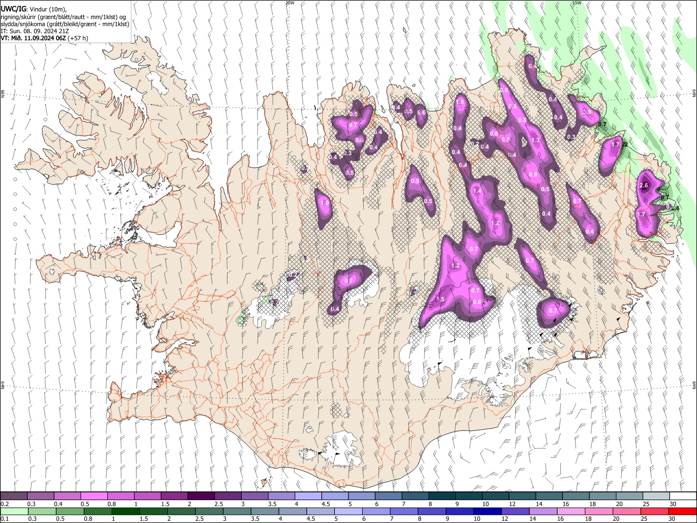Select bottom legend swatch between 0.3 and 0.5

pos(42,511)
